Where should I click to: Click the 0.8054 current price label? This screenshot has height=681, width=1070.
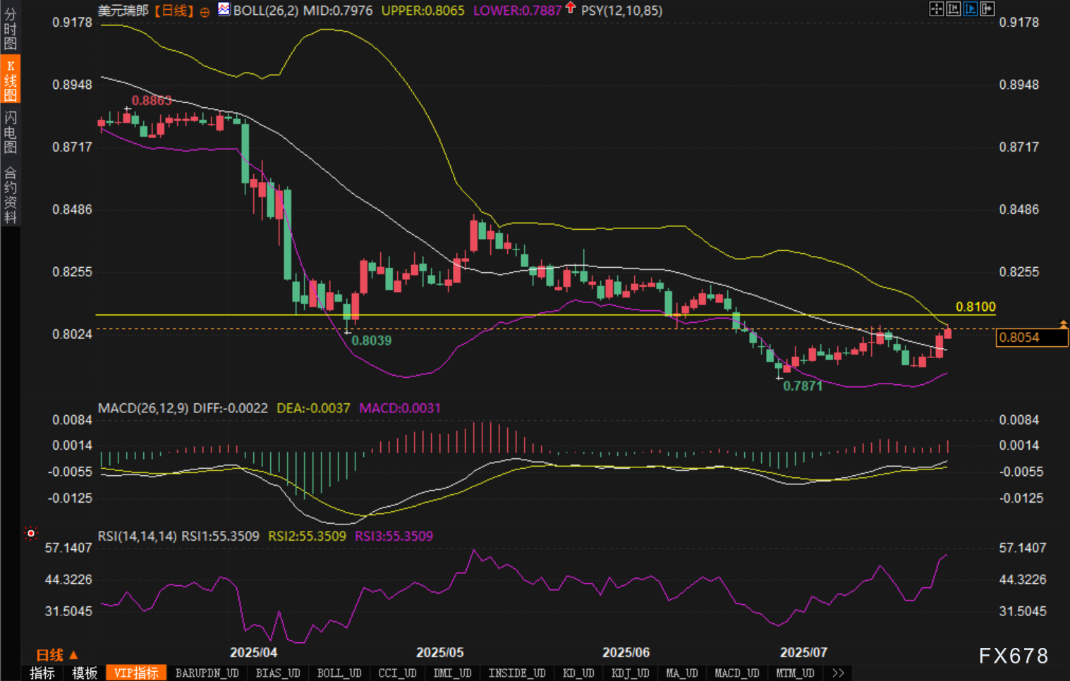[1031, 338]
